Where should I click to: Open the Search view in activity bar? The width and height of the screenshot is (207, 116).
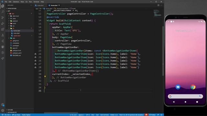(x=3, y=12)
